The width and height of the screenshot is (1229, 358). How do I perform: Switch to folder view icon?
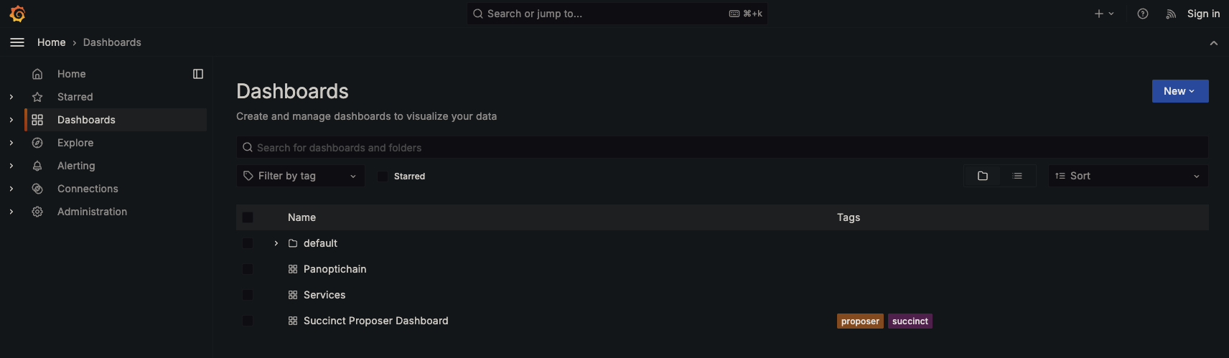click(983, 176)
